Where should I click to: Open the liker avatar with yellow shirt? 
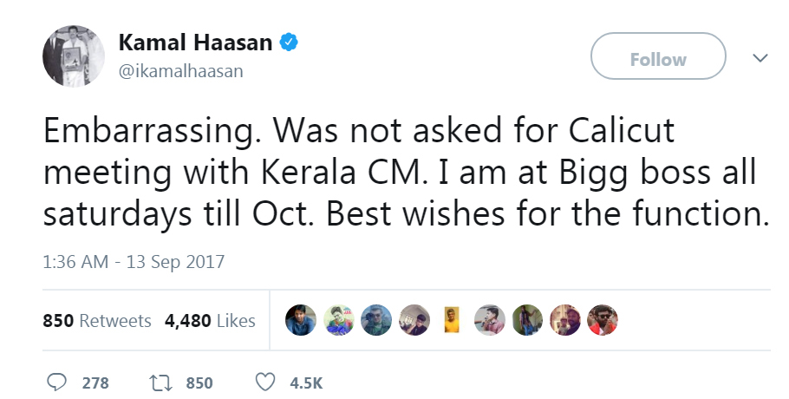point(451,320)
